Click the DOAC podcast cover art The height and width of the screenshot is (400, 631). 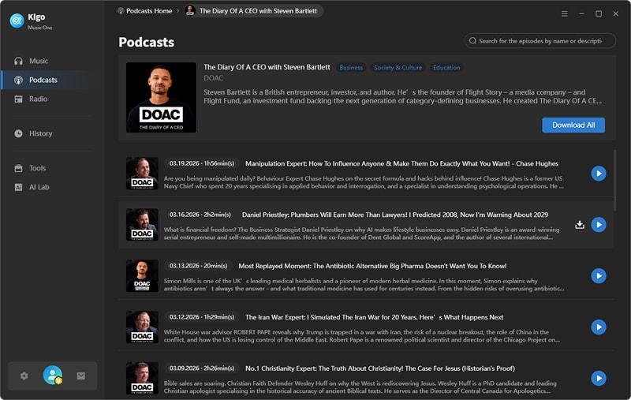161,97
